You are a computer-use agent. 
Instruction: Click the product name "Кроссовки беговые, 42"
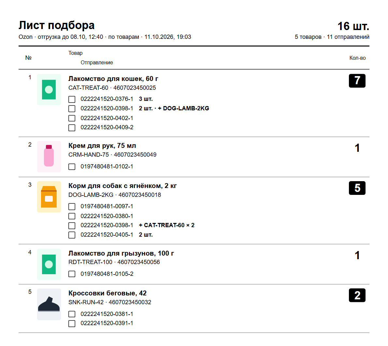(x=108, y=293)
